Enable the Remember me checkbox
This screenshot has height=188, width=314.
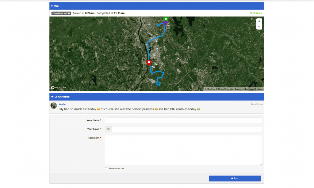(106, 169)
